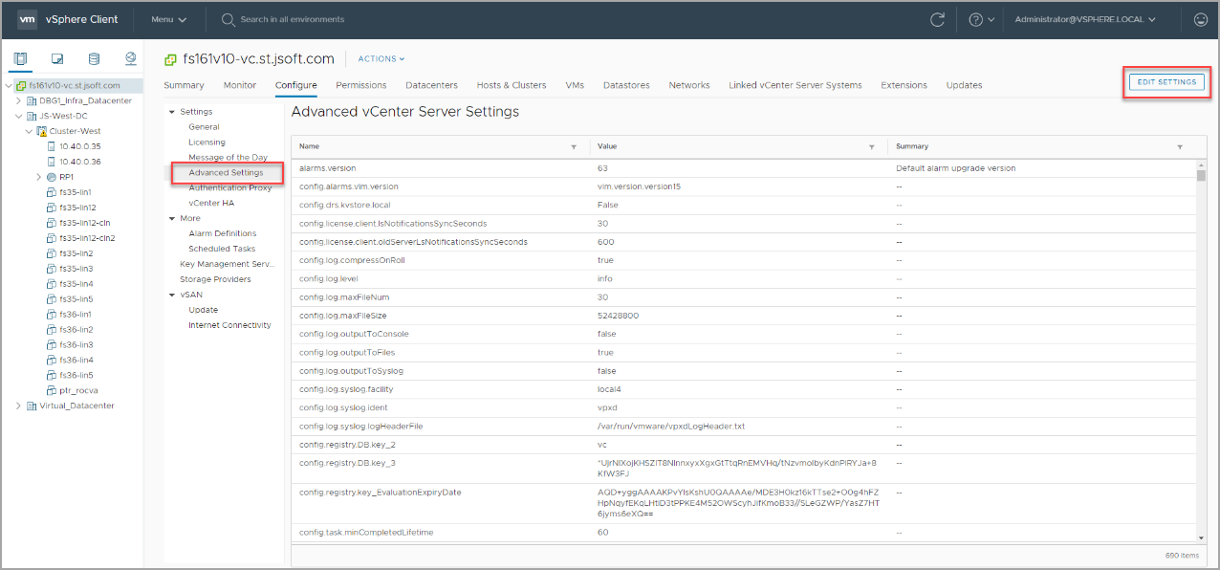Expand the DBG1_Infra_Datacenter tree node
The width and height of the screenshot is (1220, 570).
[x=18, y=100]
